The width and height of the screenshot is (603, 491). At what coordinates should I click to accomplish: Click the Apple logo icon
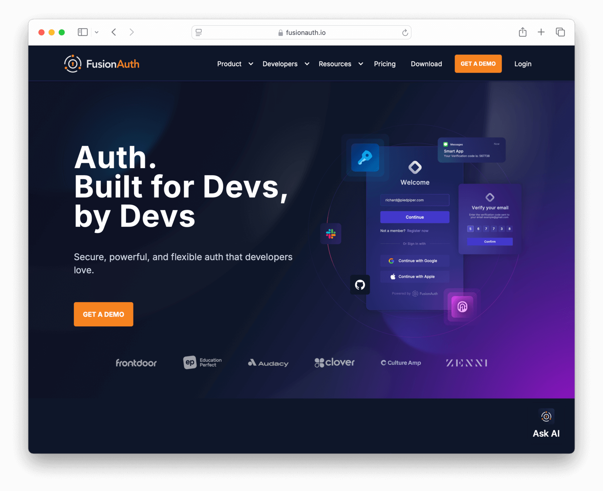pyautogui.click(x=393, y=277)
